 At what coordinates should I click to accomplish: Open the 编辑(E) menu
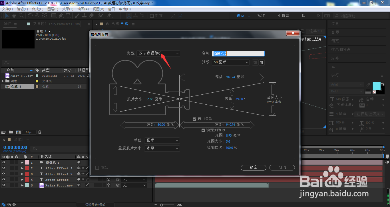click(22, 9)
